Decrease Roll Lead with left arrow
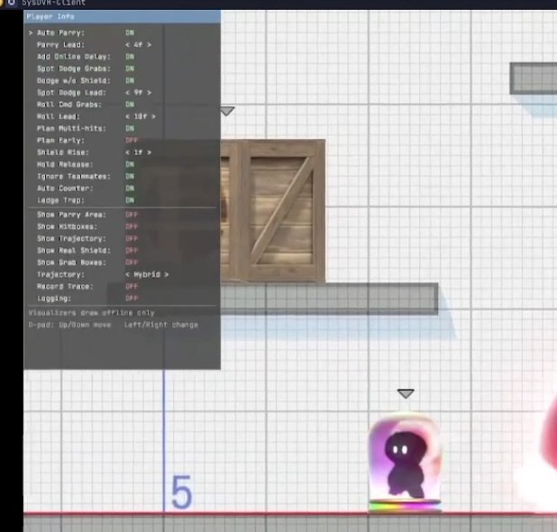The width and height of the screenshot is (557, 532). click(x=127, y=116)
